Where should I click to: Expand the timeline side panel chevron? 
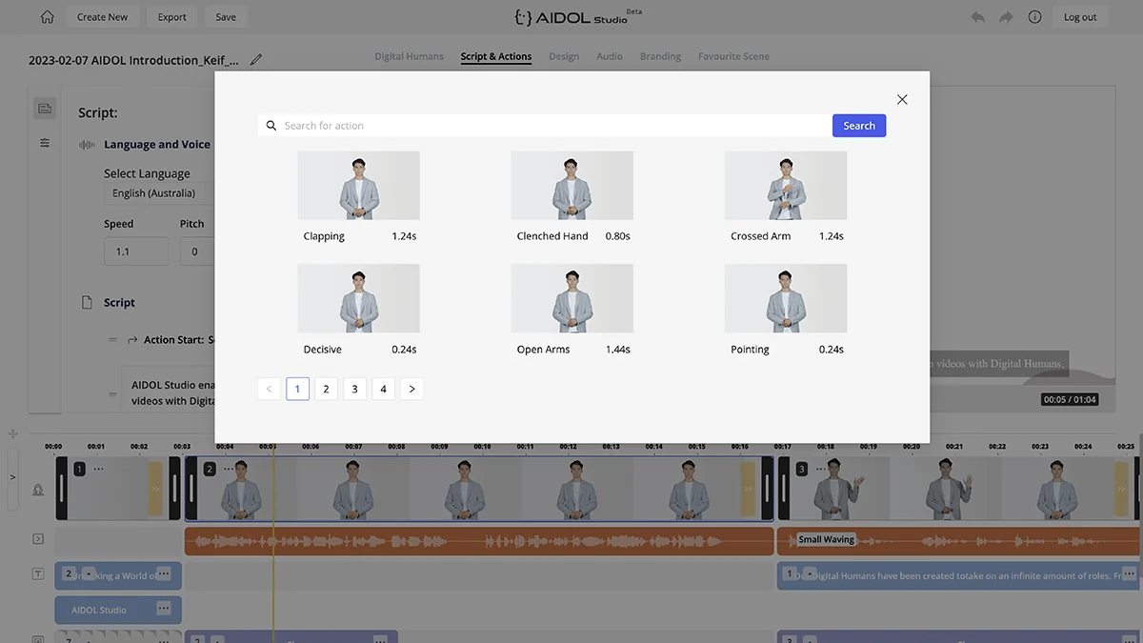click(x=12, y=477)
